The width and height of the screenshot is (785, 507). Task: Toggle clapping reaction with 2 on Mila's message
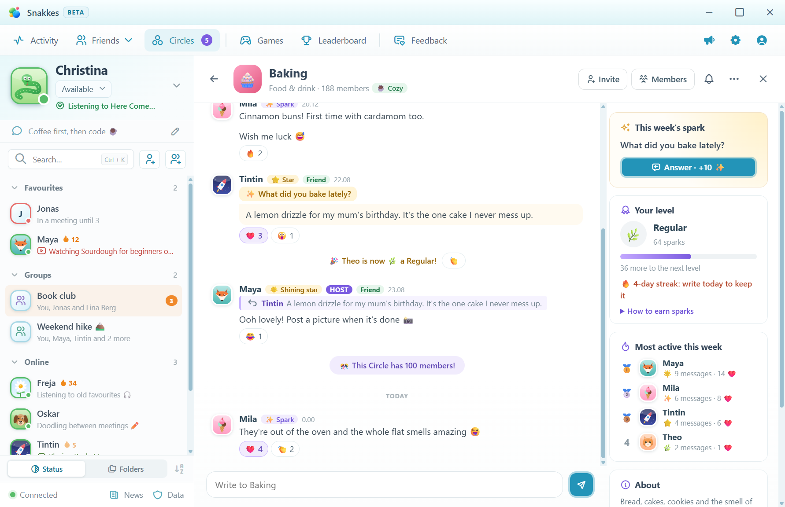tap(285, 449)
